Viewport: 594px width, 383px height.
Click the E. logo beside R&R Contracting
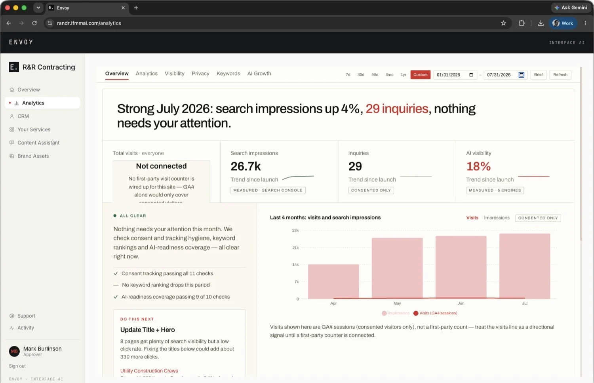(14, 67)
